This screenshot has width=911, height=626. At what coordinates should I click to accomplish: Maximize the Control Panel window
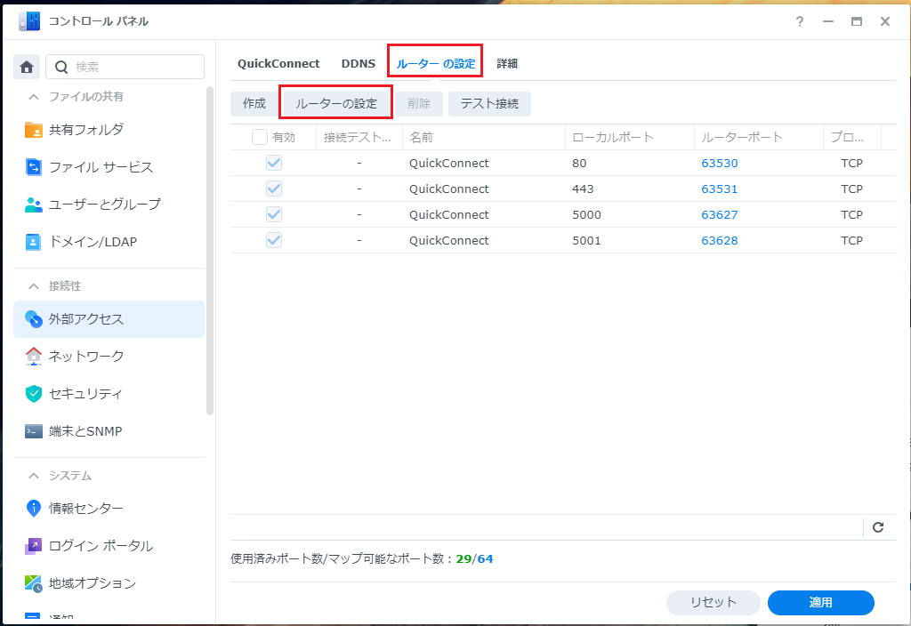857,21
